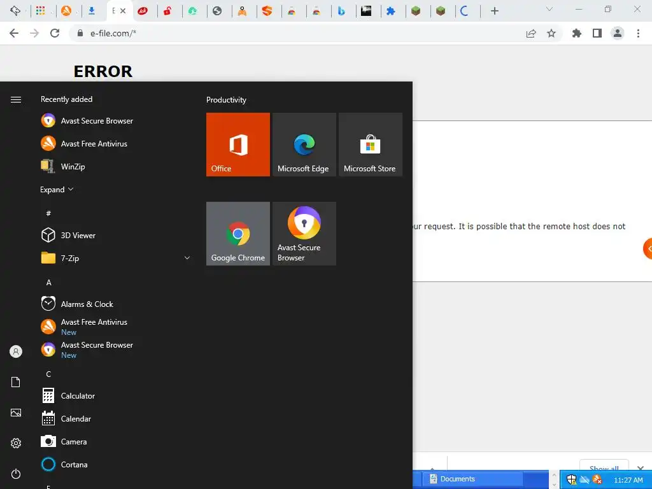
Task: Go back in Chrome
Action: 14,33
